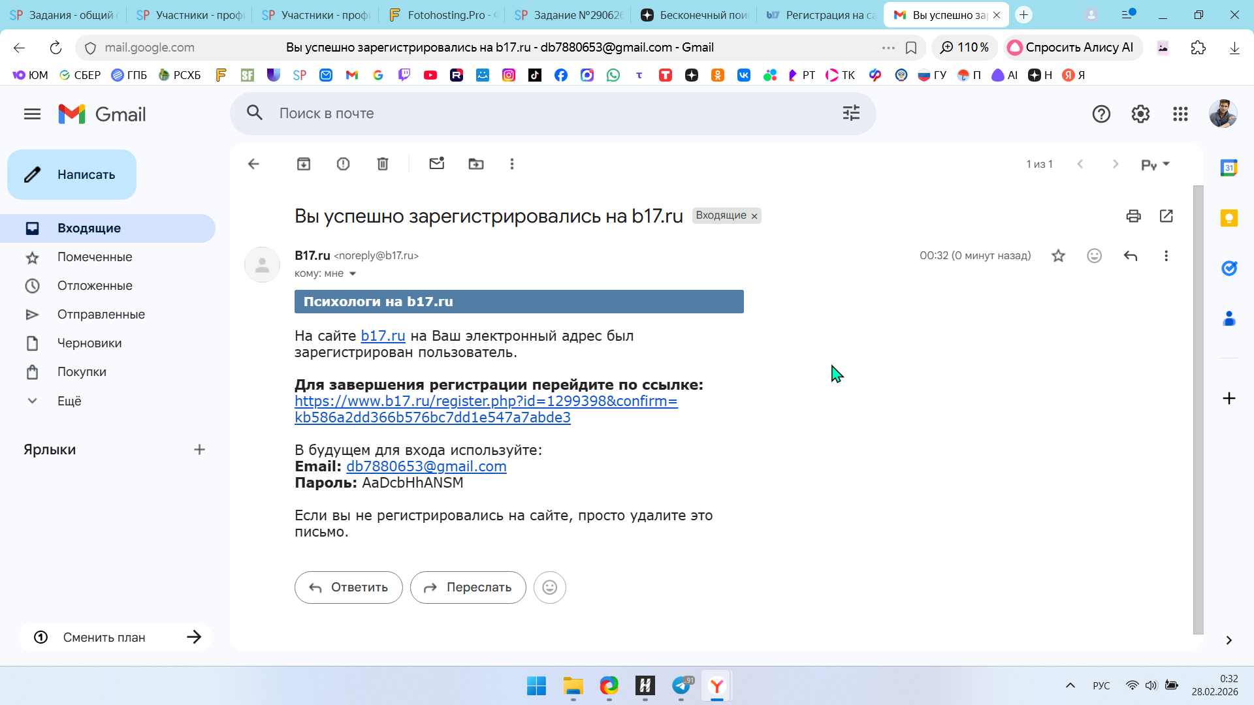Image resolution: width=1254 pixels, height=705 pixels.
Task: Open the Google apps grid
Action: 1180,114
